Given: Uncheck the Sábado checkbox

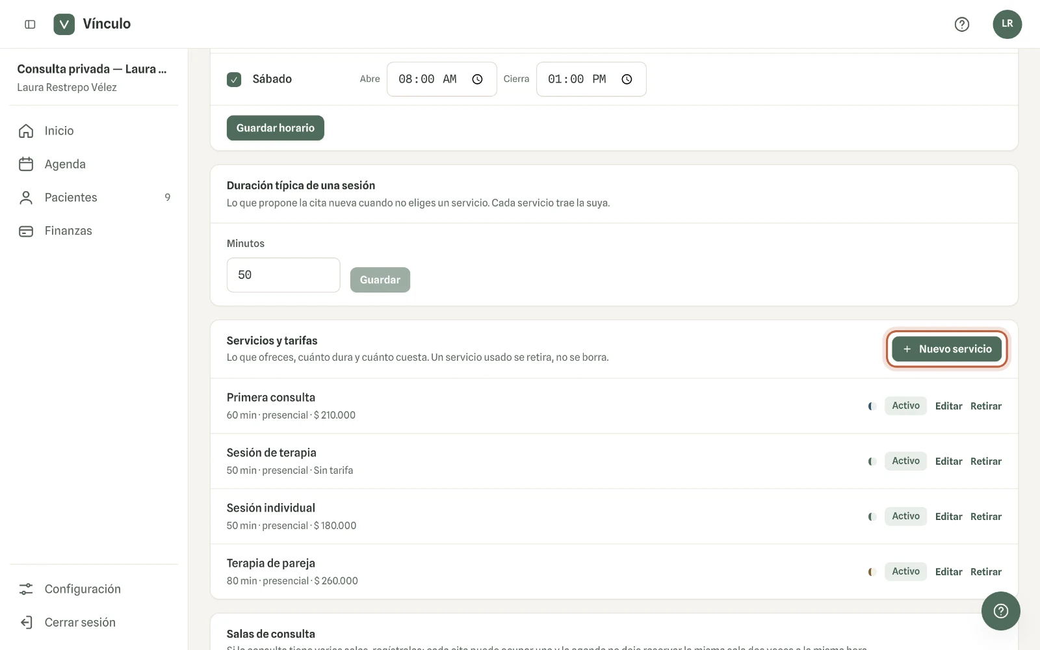Looking at the screenshot, I should click(234, 79).
